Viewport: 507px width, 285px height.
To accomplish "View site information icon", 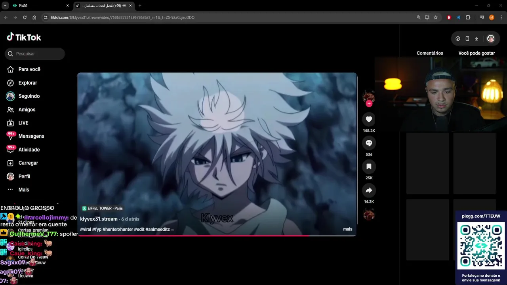I will coord(46,17).
